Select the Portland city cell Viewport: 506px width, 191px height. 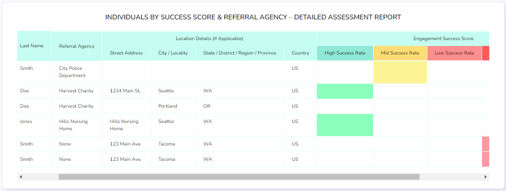[173, 106]
